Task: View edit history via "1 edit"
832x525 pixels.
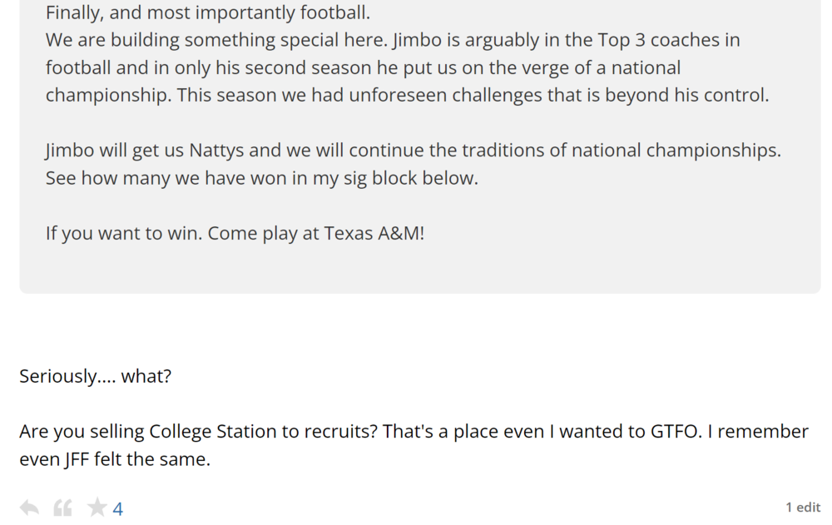Action: coord(802,507)
